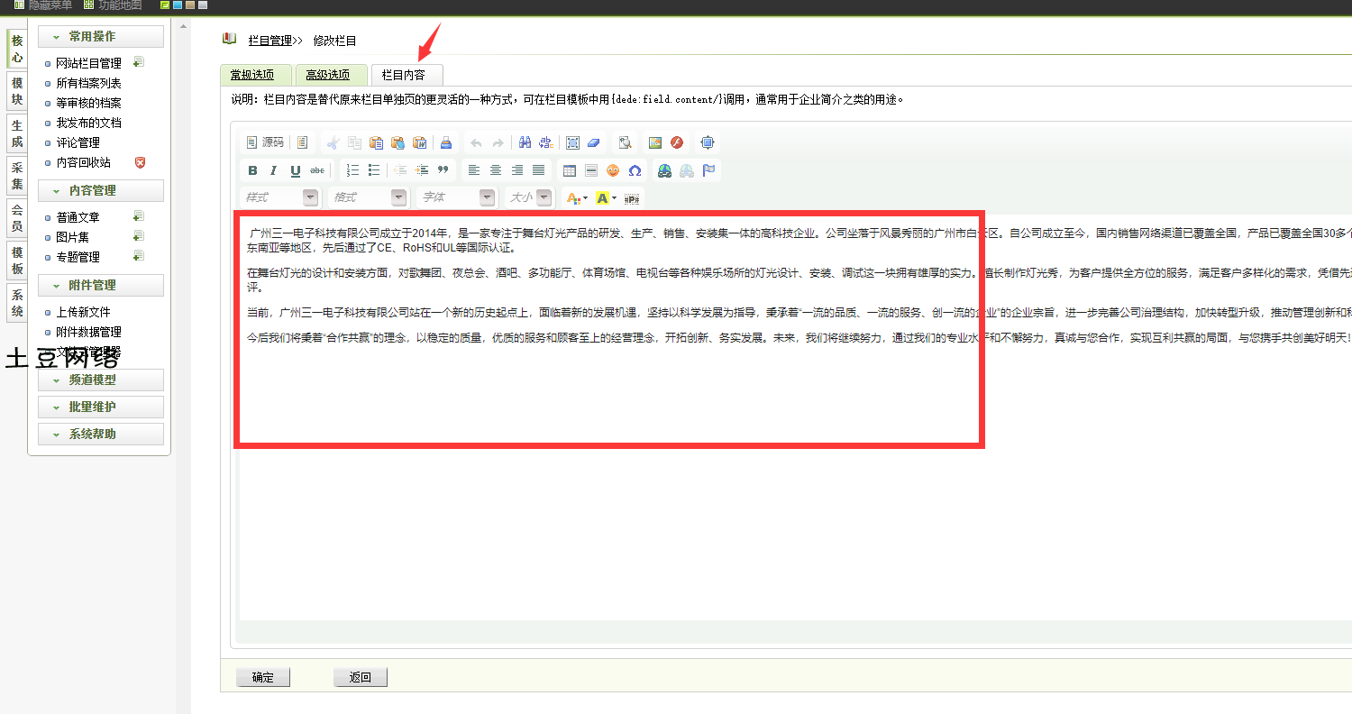The image size is (1352, 714).
Task: Collapse the 内容管理 section
Action: click(100, 190)
